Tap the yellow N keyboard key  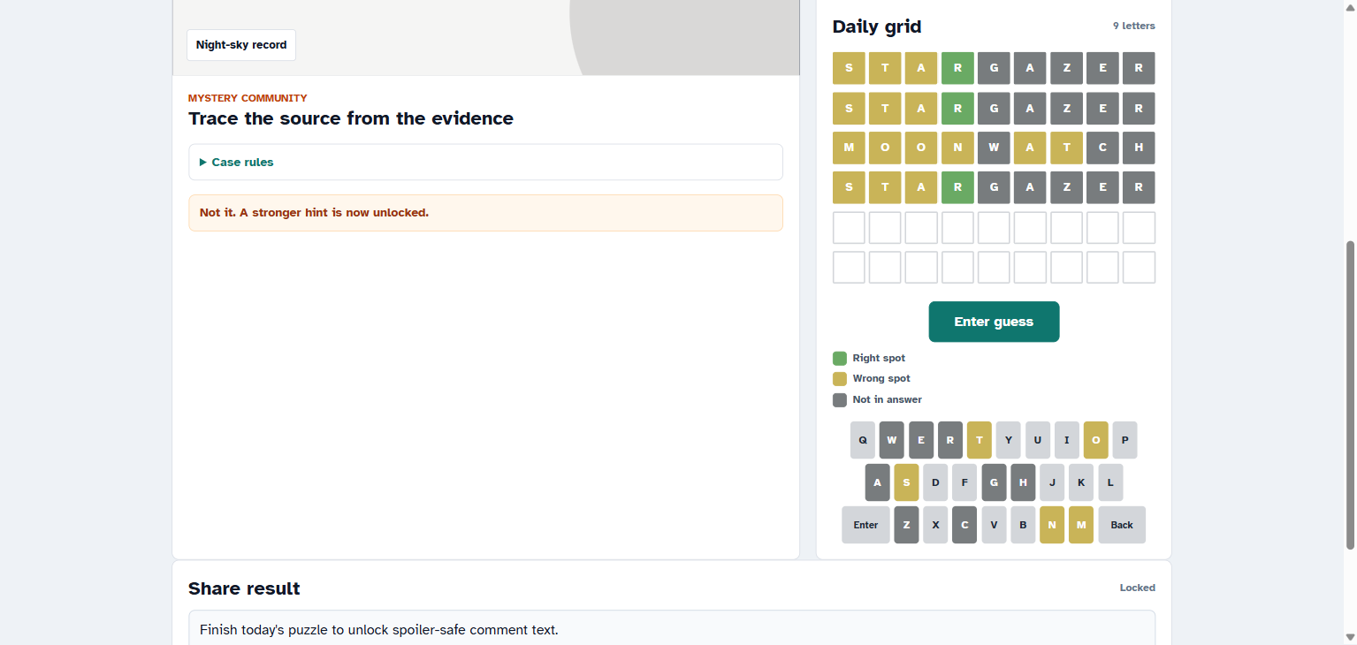[1052, 525]
